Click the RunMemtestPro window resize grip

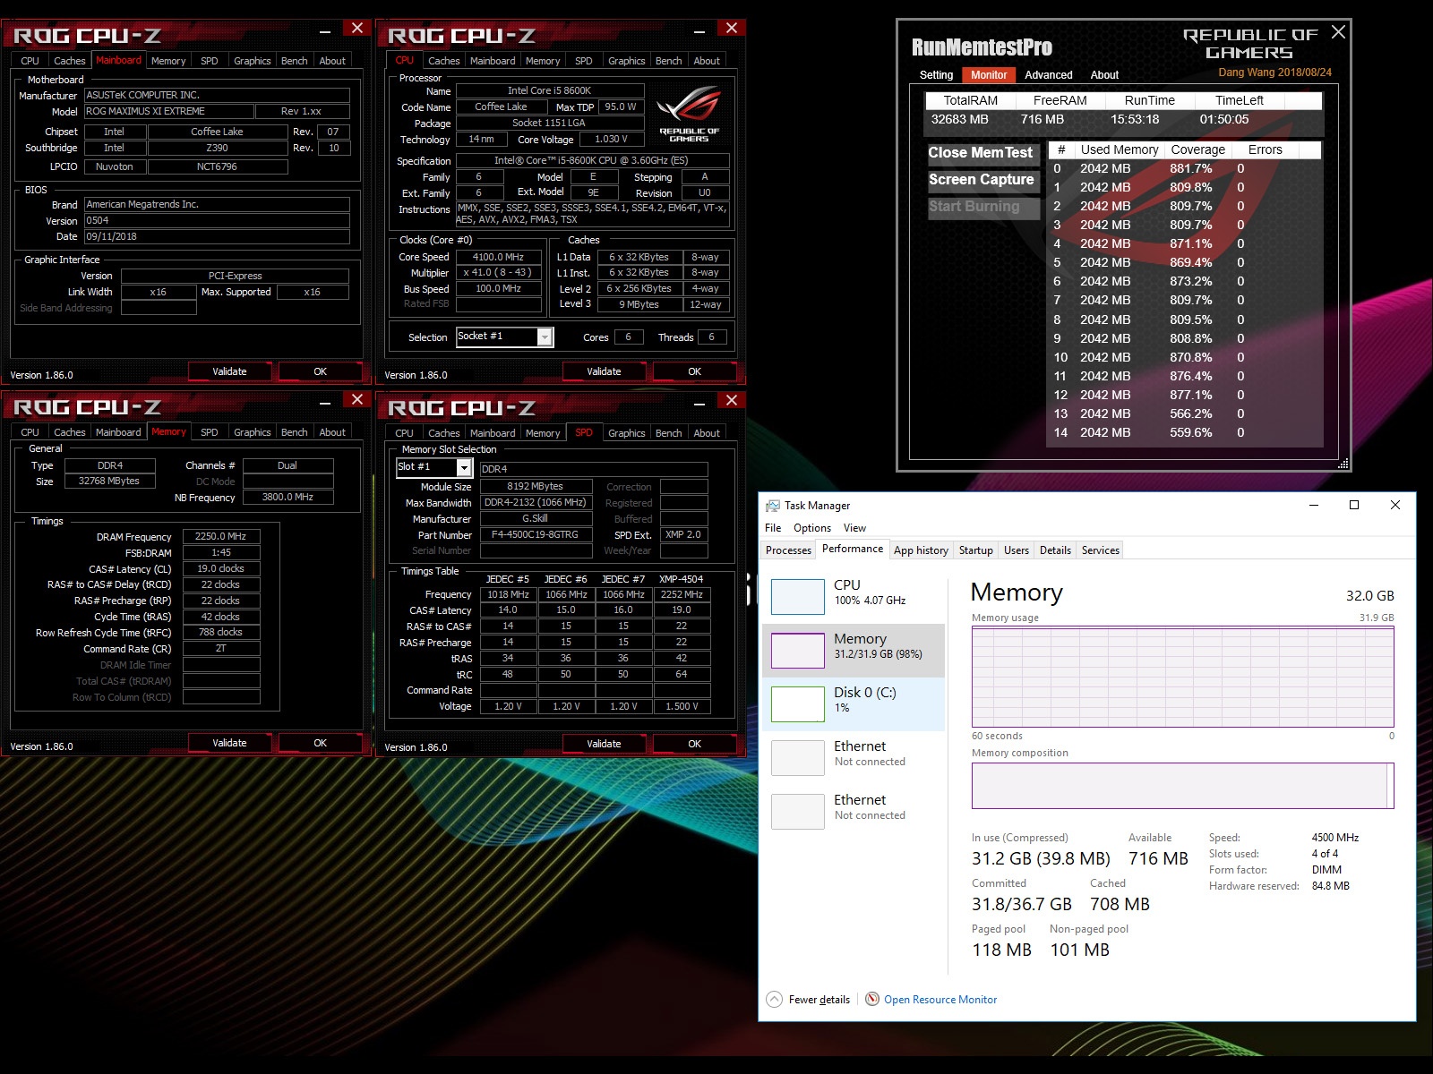coord(1343,464)
